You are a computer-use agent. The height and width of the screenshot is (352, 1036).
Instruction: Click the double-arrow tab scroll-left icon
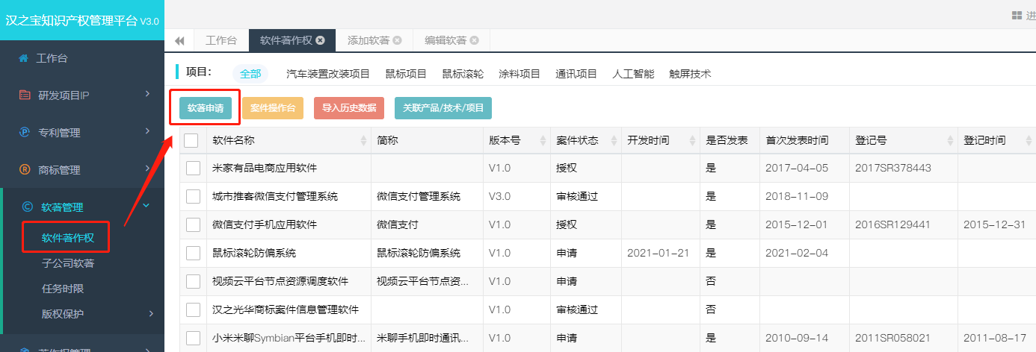coord(179,41)
